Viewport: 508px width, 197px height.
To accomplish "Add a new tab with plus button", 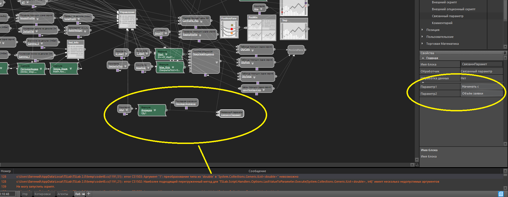I will 89,194.
